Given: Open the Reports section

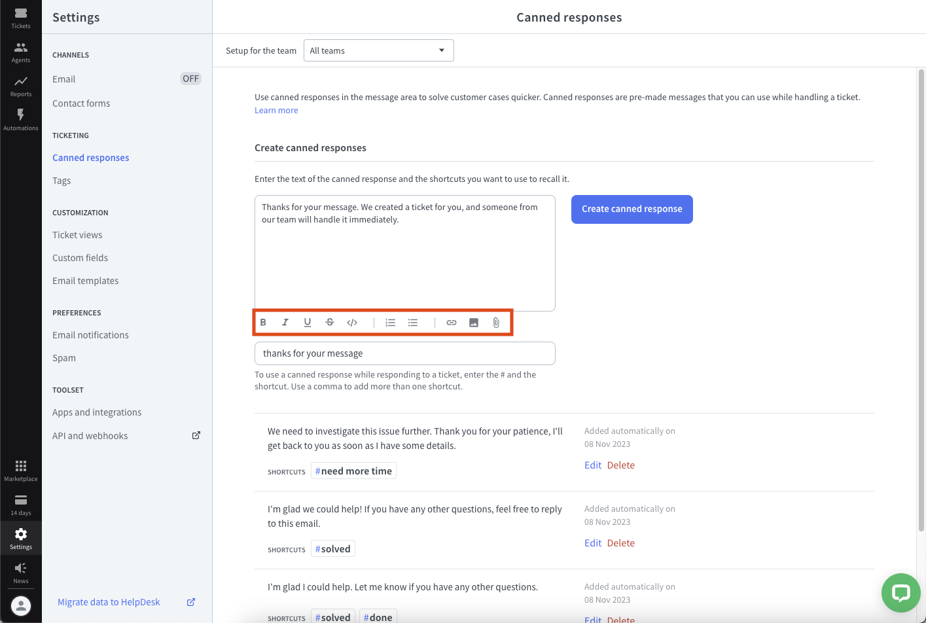Looking at the screenshot, I should coord(21,86).
